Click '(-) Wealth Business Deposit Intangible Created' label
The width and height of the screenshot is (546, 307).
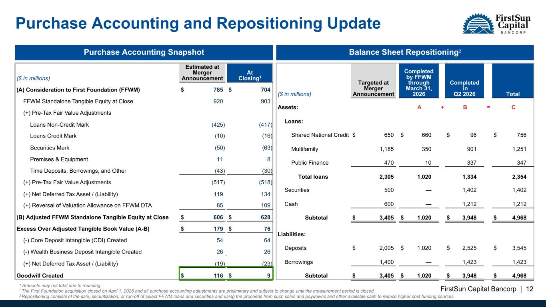(82, 252)
